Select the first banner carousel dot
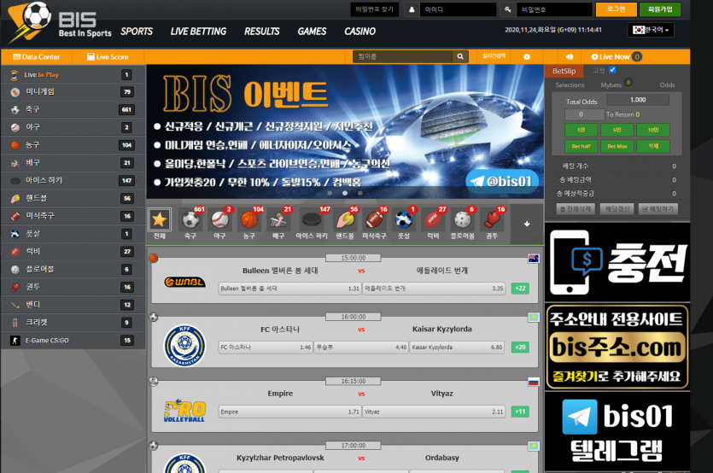 pos(330,193)
